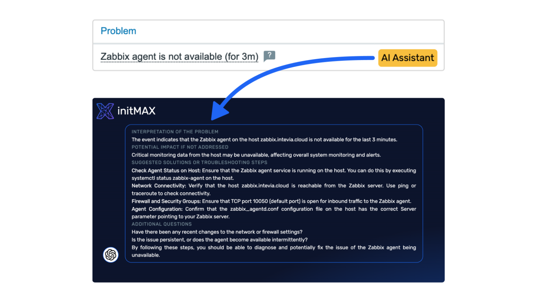Screen dimensions: 537x302
Task: Click the 'Firewall and Security Groups' step
Action: [x=271, y=201]
